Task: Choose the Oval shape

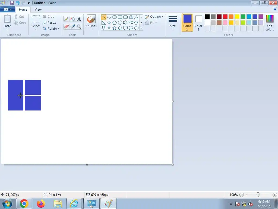Action: (x=115, y=17)
